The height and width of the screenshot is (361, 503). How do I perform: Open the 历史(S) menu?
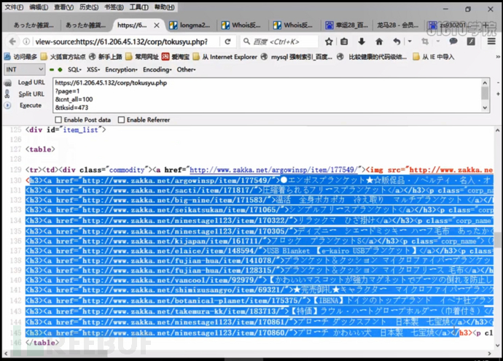pyautogui.click(x=89, y=7)
